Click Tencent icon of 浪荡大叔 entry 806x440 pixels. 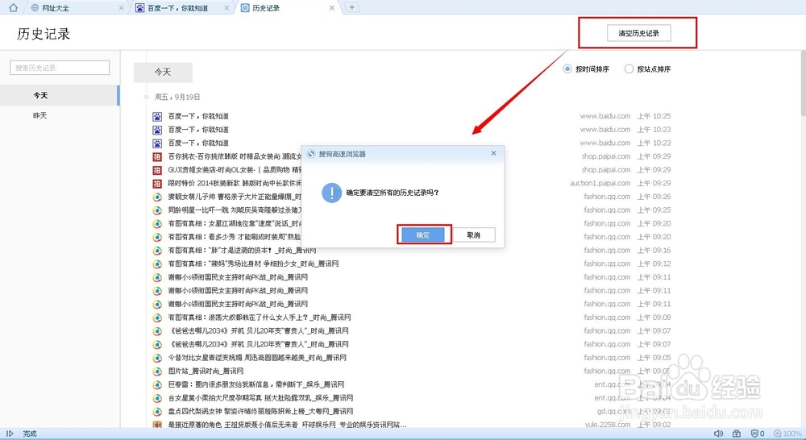tap(157, 318)
